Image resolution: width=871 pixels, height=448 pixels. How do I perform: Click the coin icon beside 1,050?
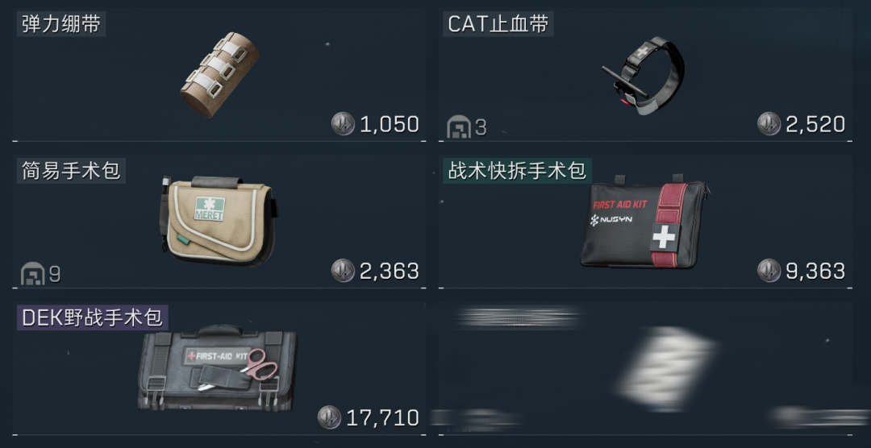[x=343, y=124]
